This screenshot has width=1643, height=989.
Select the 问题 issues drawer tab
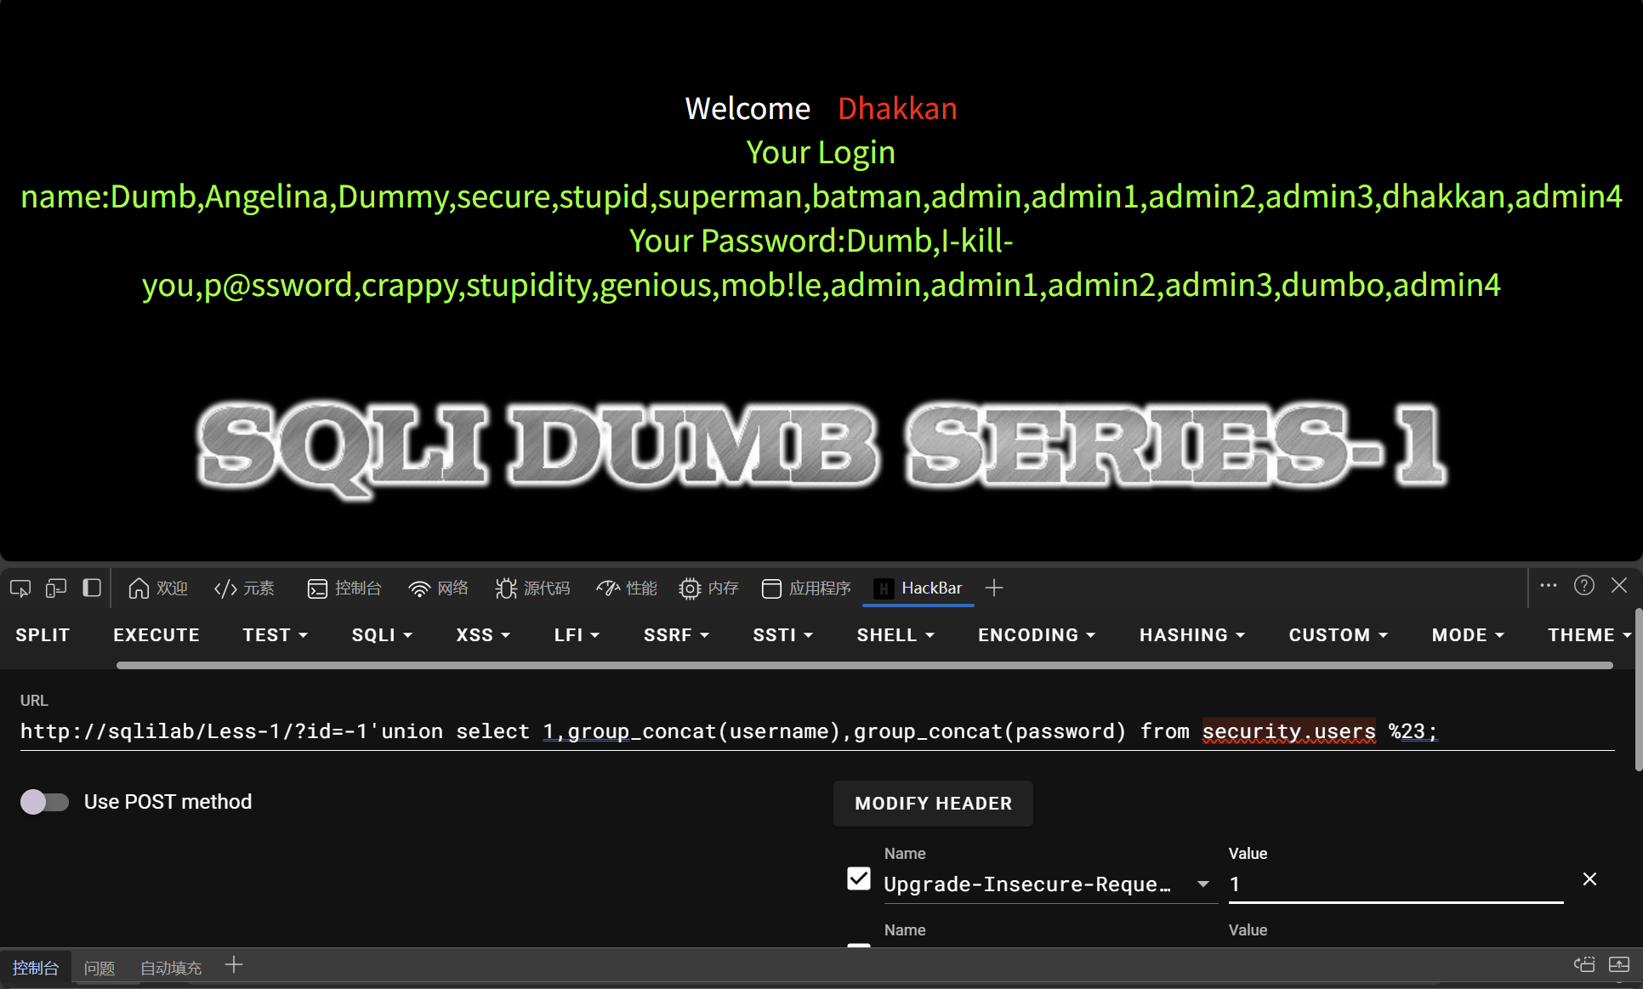(99, 968)
